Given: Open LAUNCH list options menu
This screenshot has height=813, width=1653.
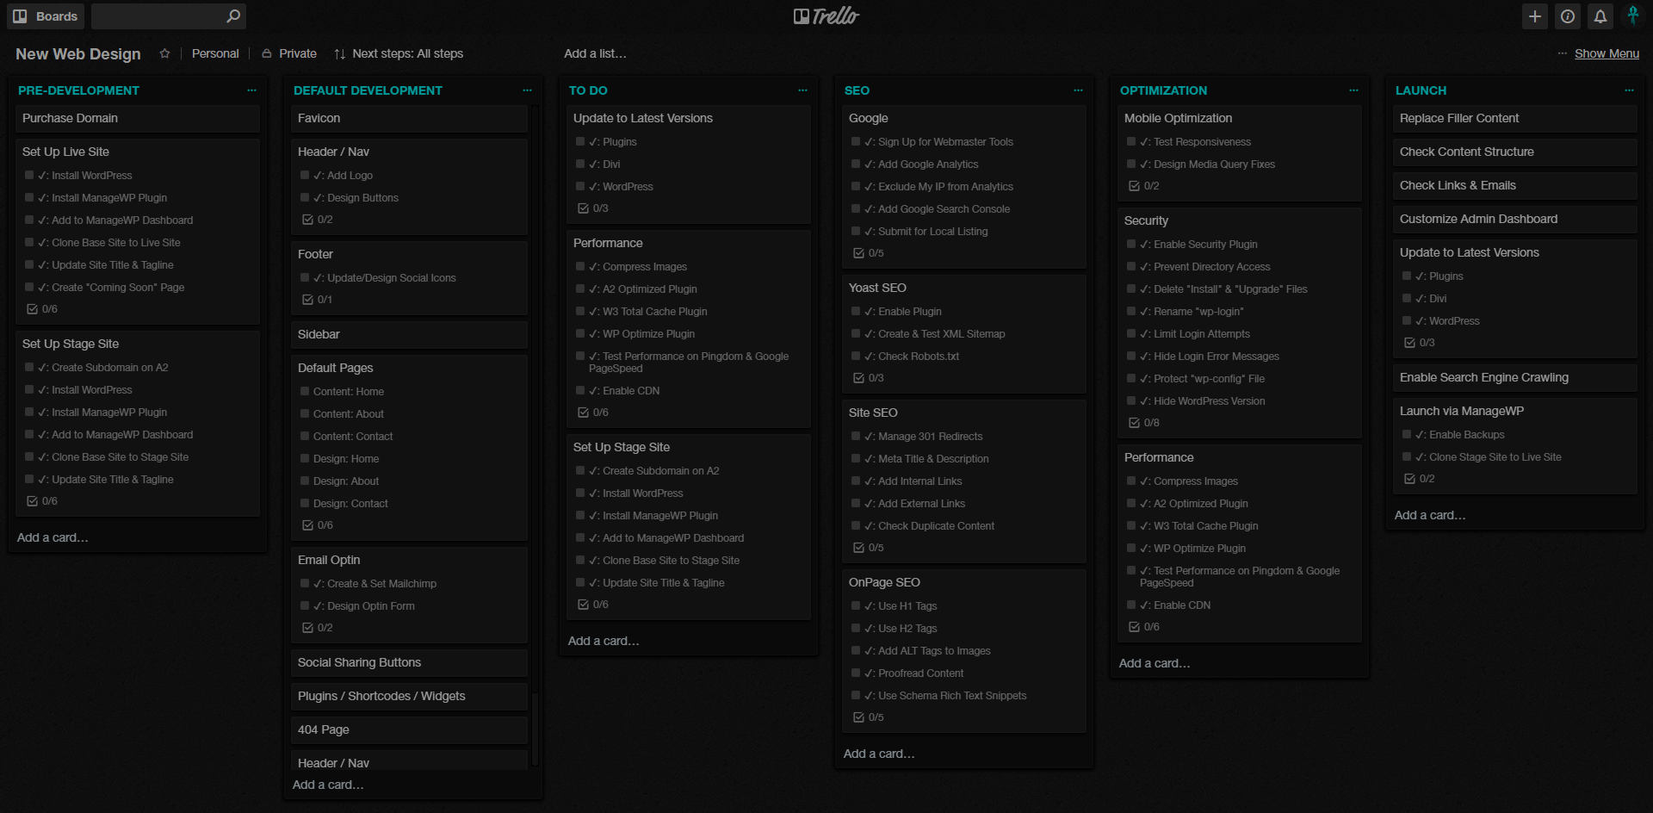Looking at the screenshot, I should click(1629, 90).
